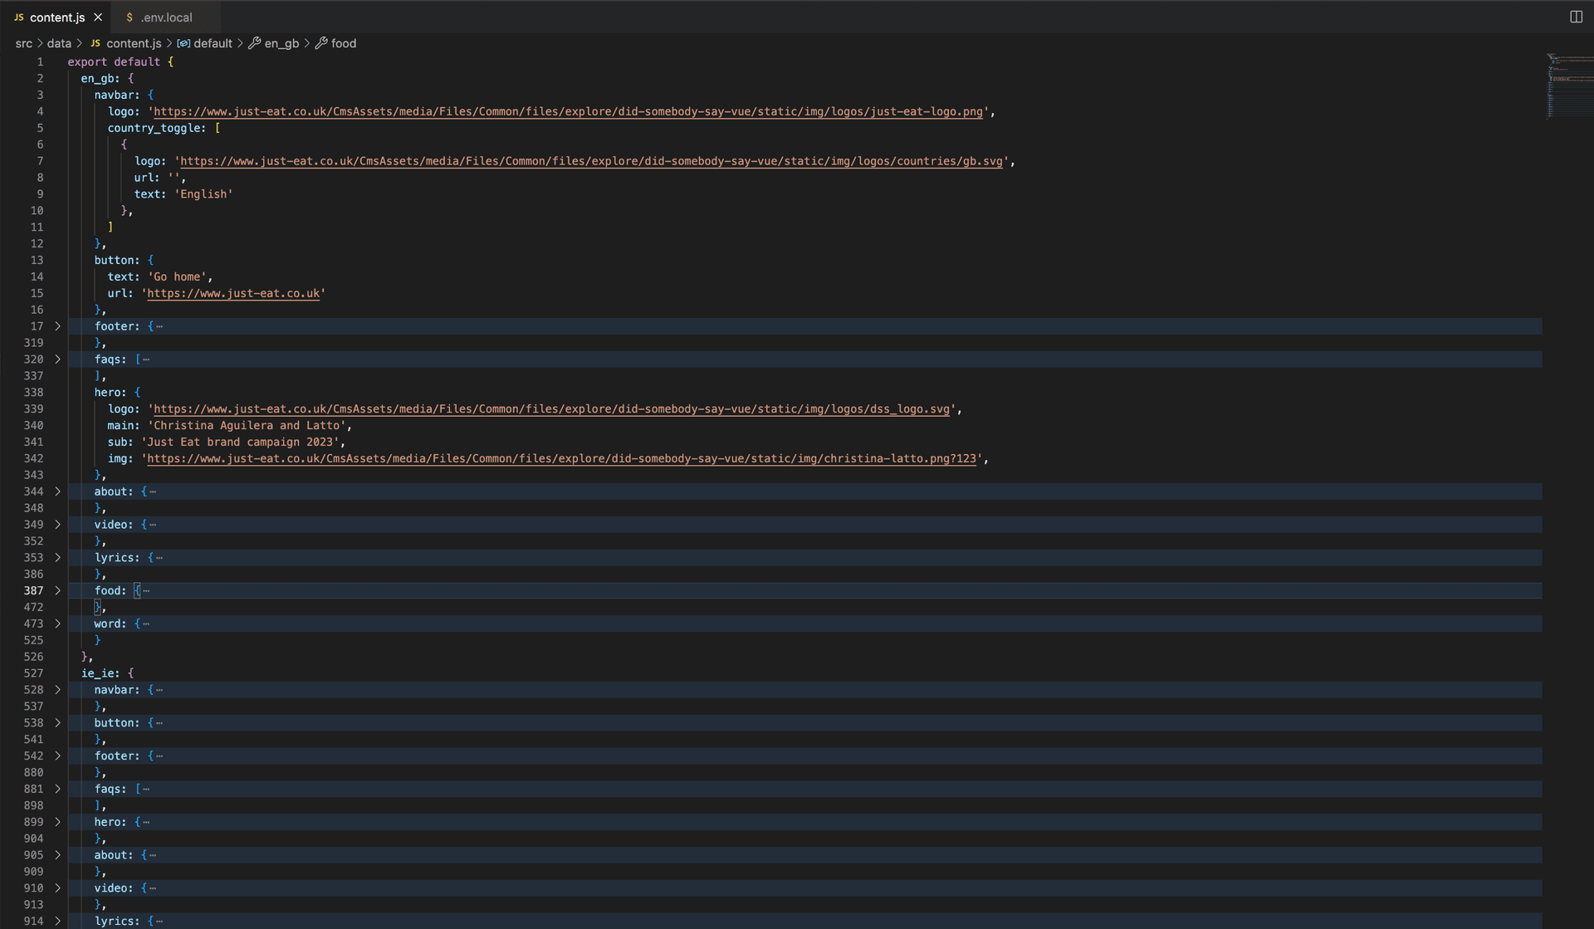The image size is (1594, 929).
Task: Click the breadcrumb food segment
Action: 344,43
